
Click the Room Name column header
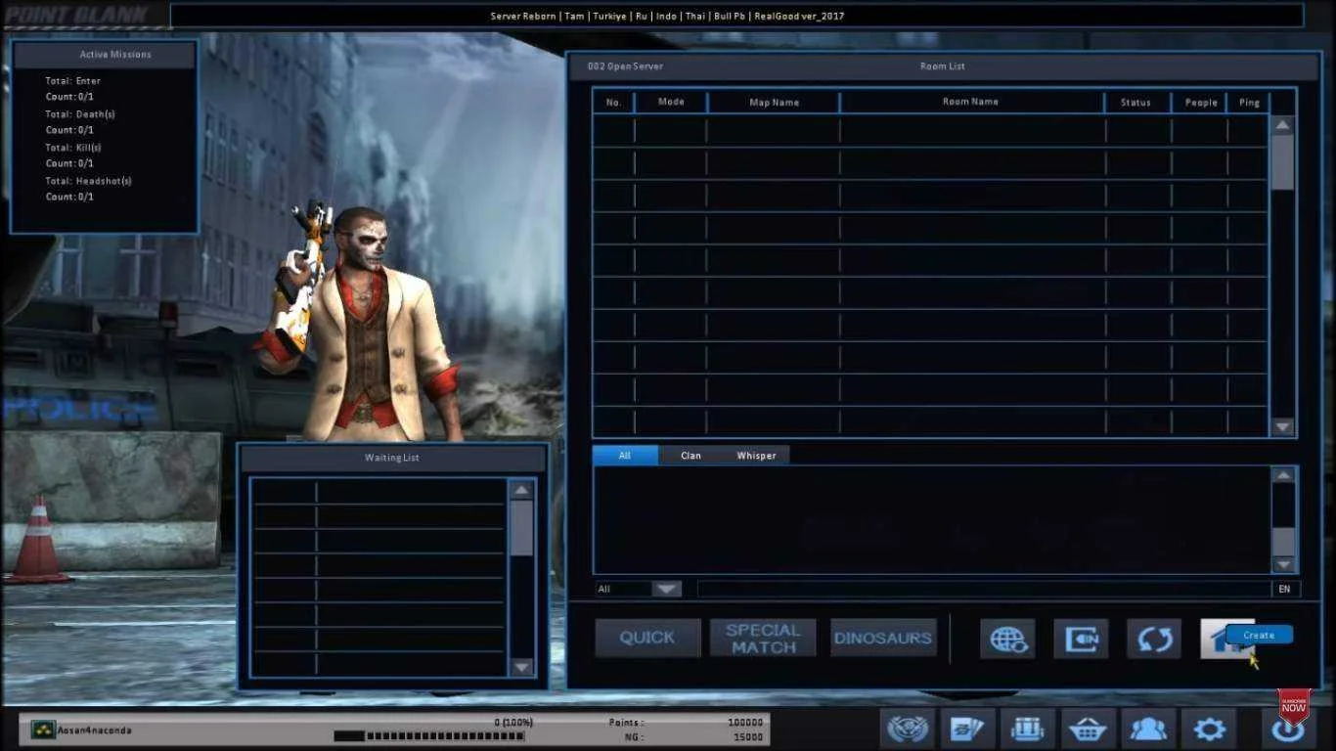(971, 102)
